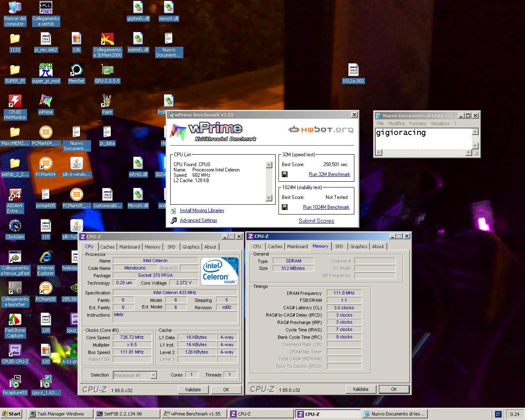This screenshot has height=420, width=525.
Task: Click Install Missing Libraries link
Action: point(202,210)
